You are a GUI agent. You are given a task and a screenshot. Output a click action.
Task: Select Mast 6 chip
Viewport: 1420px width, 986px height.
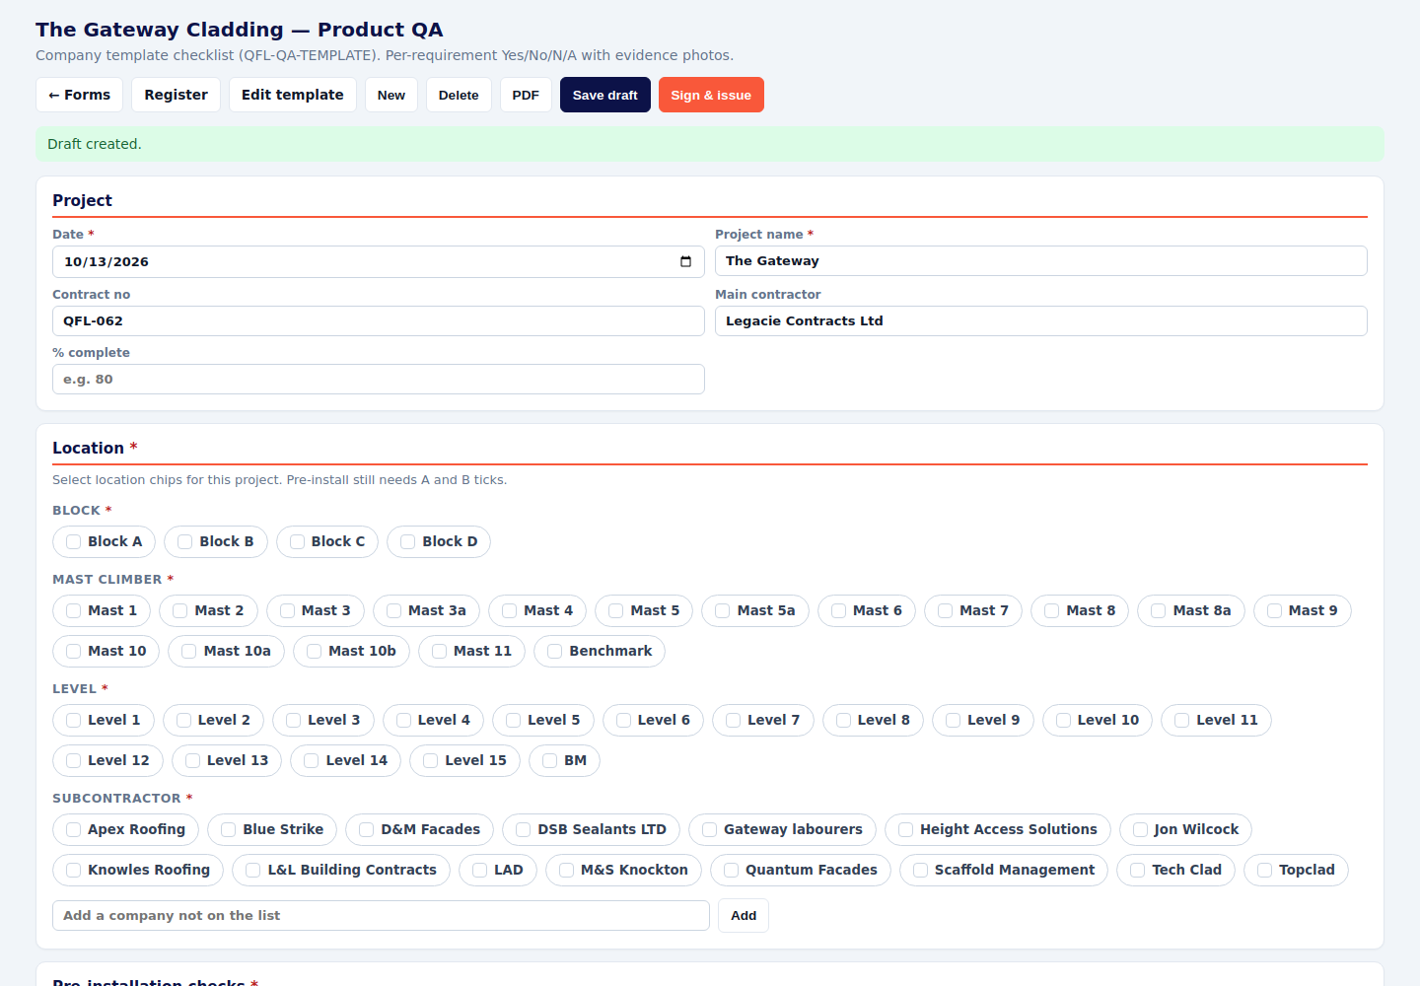pos(867,610)
